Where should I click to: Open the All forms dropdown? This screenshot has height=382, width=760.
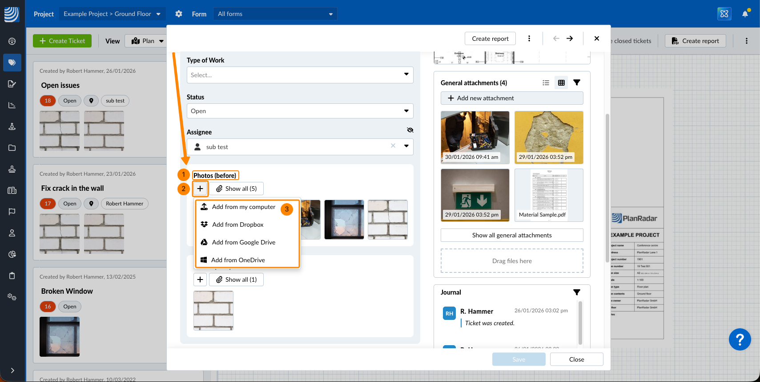pyautogui.click(x=275, y=14)
